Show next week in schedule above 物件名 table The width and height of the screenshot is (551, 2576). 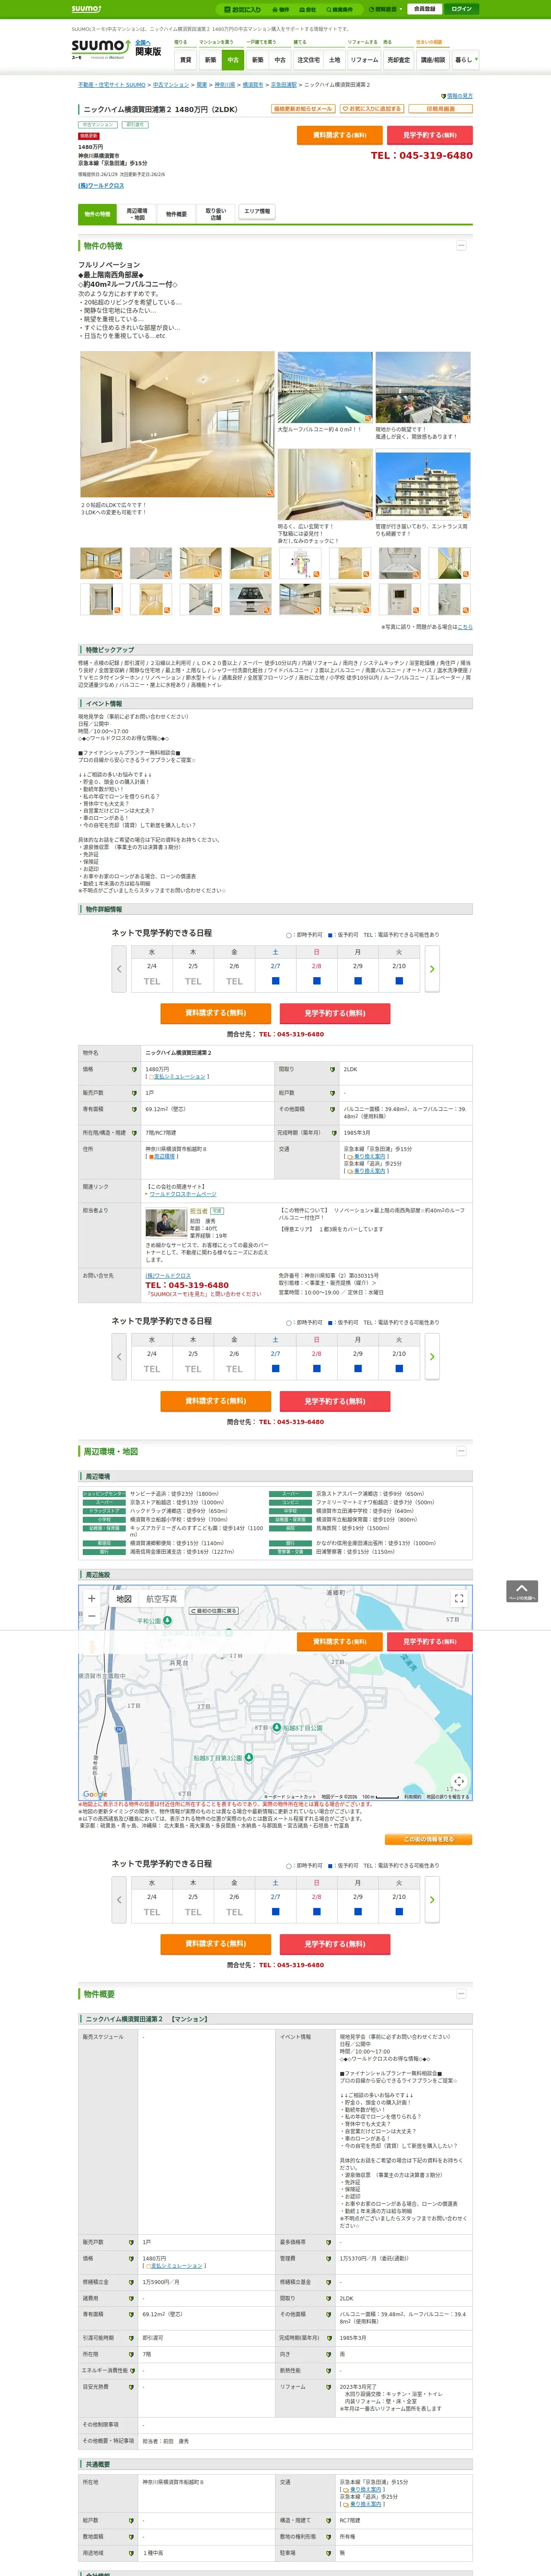point(432,968)
